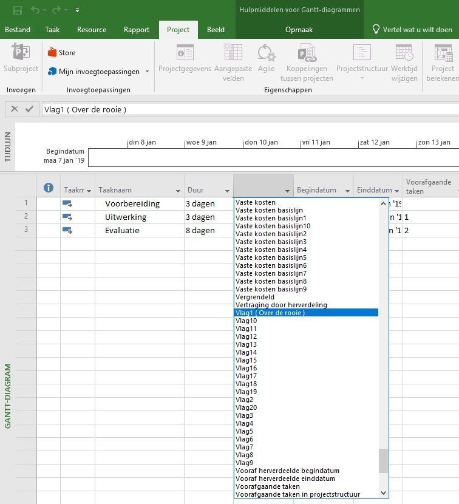Open Mijn invoegtoepassingen
The height and width of the screenshot is (504, 459).
[94, 72]
